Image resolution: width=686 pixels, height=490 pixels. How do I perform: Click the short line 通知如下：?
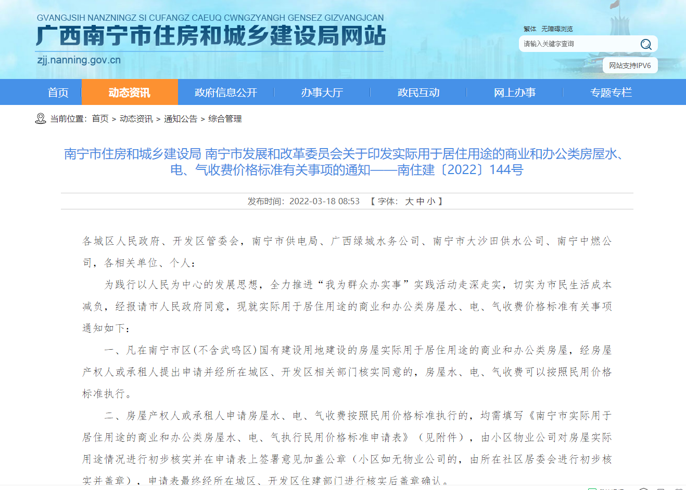click(107, 328)
